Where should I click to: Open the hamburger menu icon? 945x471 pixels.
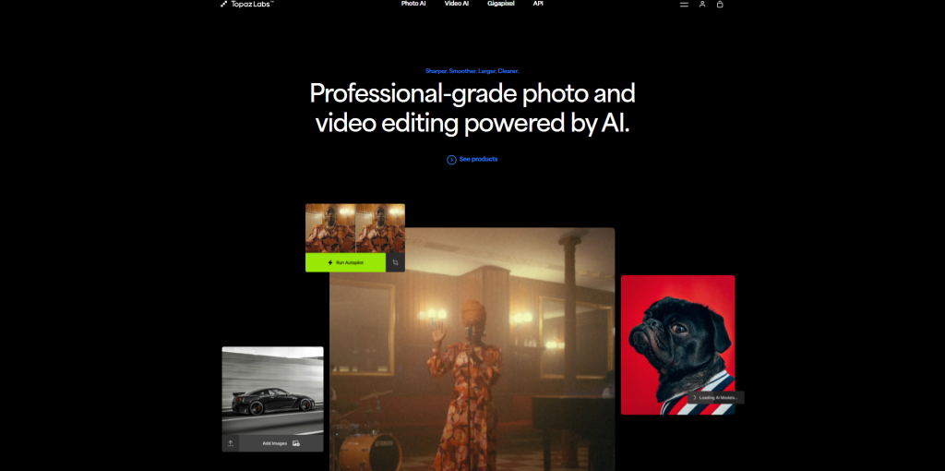coord(684,5)
